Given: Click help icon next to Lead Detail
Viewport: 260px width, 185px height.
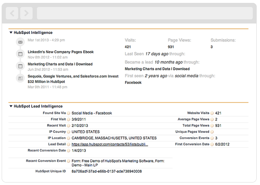Looking at the screenshot, I should click(x=69, y=145).
